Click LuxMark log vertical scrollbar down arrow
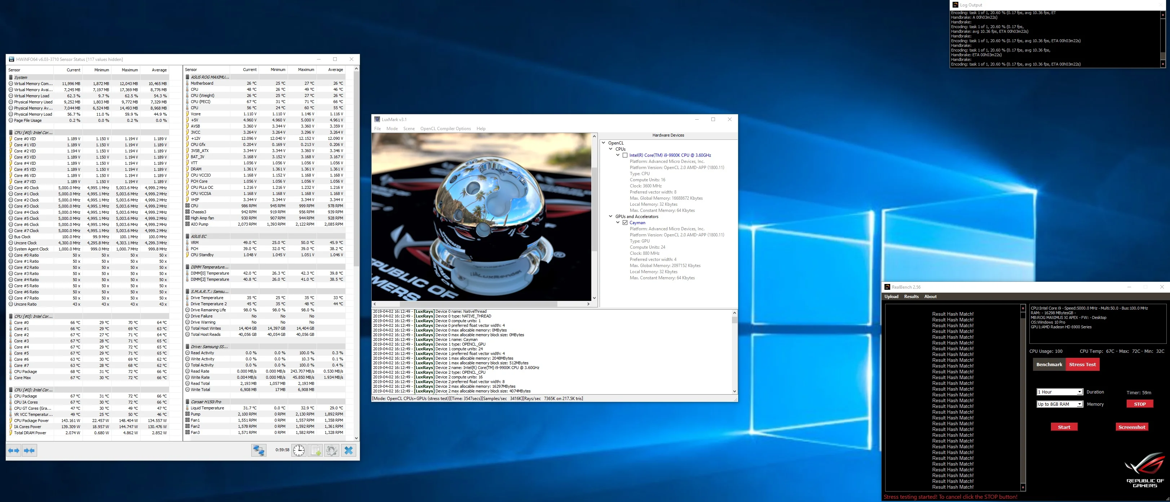The image size is (1170, 502). click(x=734, y=391)
